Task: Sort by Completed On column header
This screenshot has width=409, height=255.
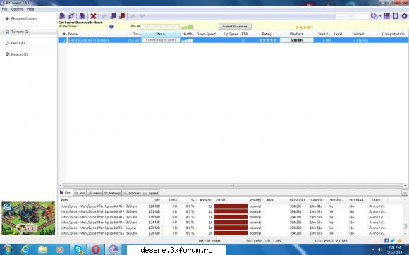Action: [x=393, y=34]
